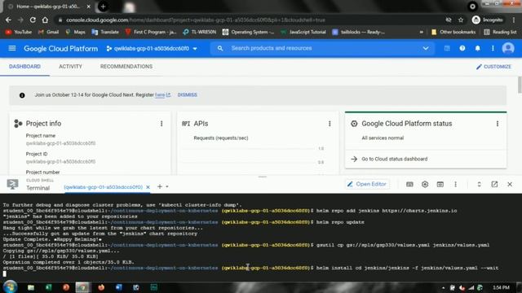Expand the search bar dropdown arrow

pyautogui.click(x=426, y=49)
